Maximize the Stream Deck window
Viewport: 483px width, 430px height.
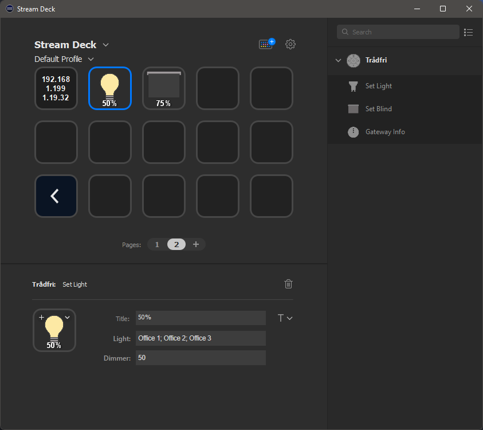(443, 9)
